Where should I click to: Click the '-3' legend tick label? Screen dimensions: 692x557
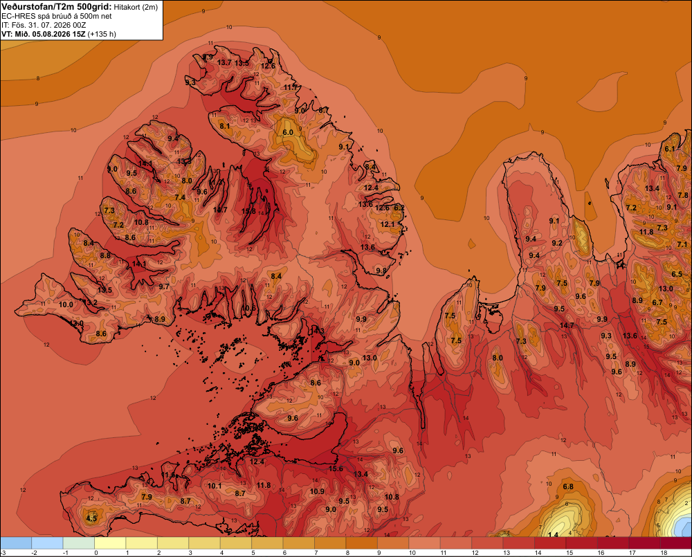click(x=3, y=553)
